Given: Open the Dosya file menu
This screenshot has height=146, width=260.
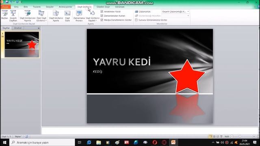Looking at the screenshot, I should tap(5, 7).
